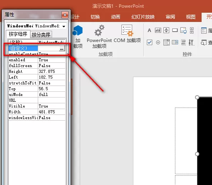Screen dimensions: 212x185
Task: Pick the Image control icon
Action: click(183, 30)
